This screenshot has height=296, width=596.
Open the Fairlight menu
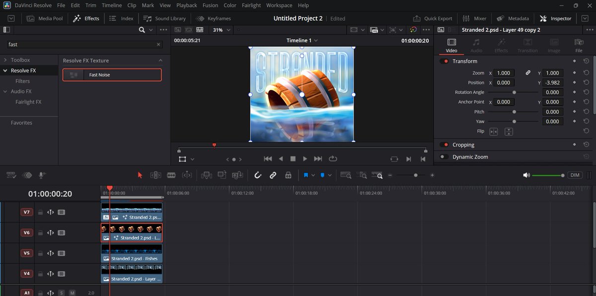(251, 5)
